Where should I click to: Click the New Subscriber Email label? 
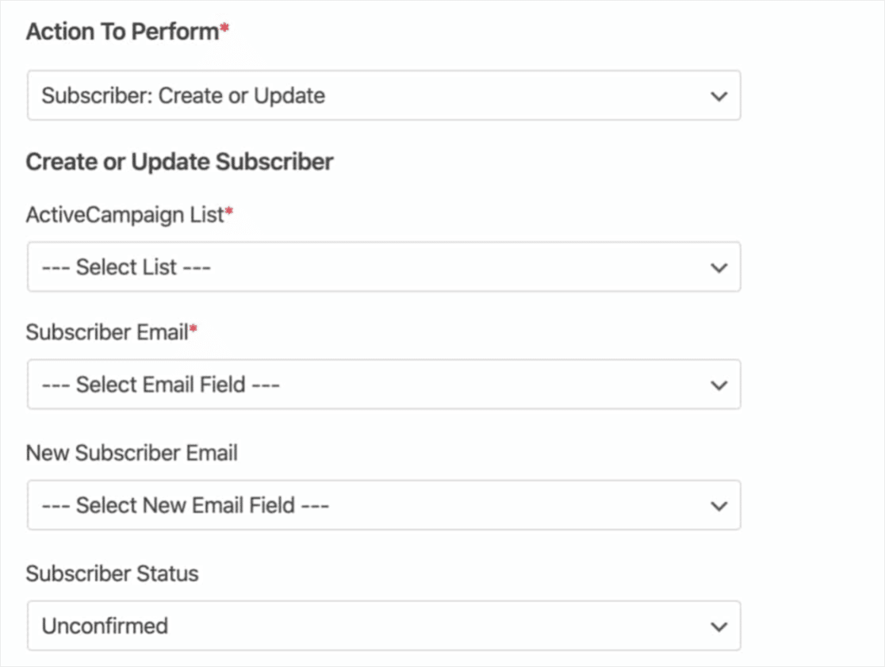132,452
